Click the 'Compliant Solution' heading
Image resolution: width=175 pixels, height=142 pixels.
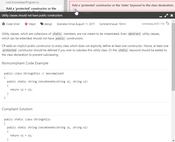(x=17, y=109)
